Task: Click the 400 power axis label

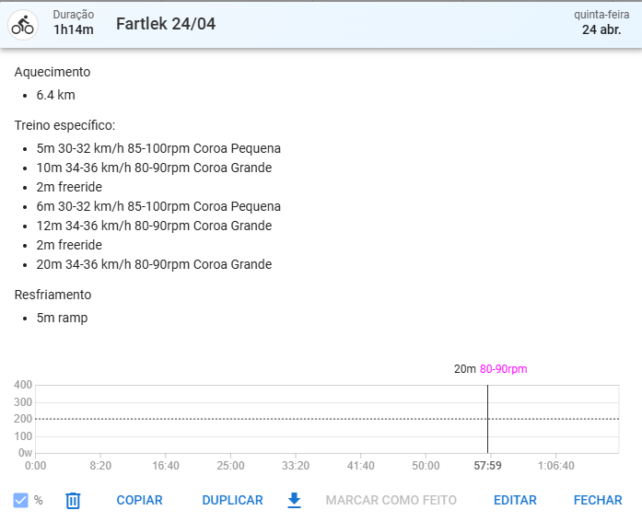Action: [23, 385]
